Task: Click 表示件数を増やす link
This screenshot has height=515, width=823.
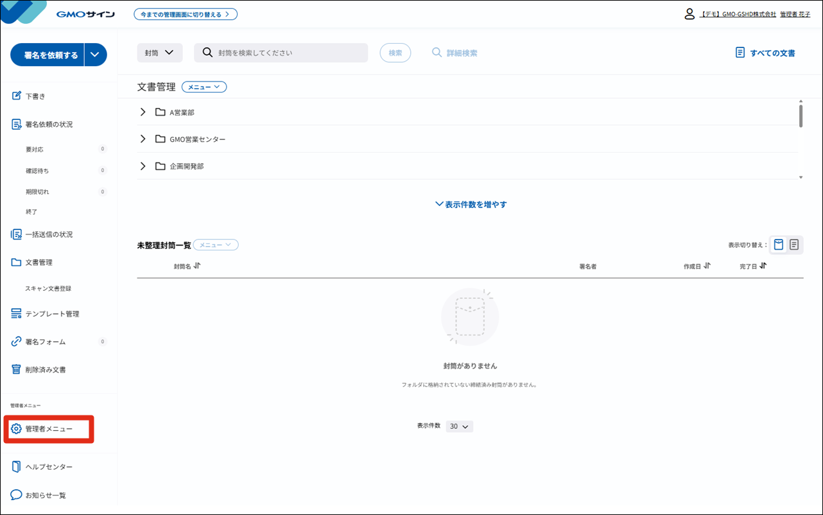Action: (x=471, y=204)
